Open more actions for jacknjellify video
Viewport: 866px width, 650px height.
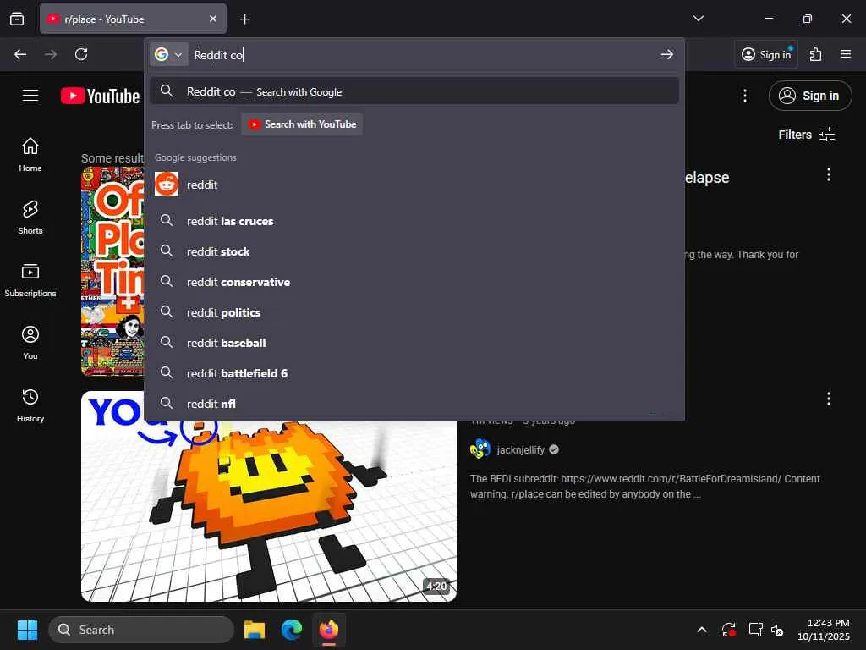click(829, 399)
